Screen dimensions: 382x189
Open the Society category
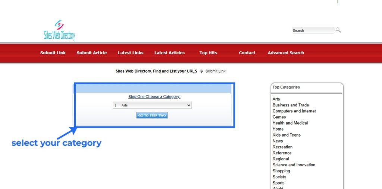click(x=279, y=177)
